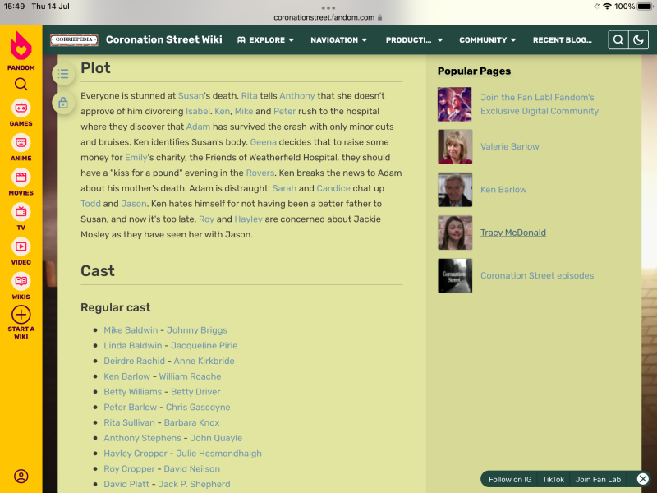Click the Fan Lab thumbnail image

point(455,104)
